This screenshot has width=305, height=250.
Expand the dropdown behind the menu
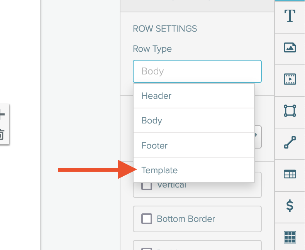258,137
